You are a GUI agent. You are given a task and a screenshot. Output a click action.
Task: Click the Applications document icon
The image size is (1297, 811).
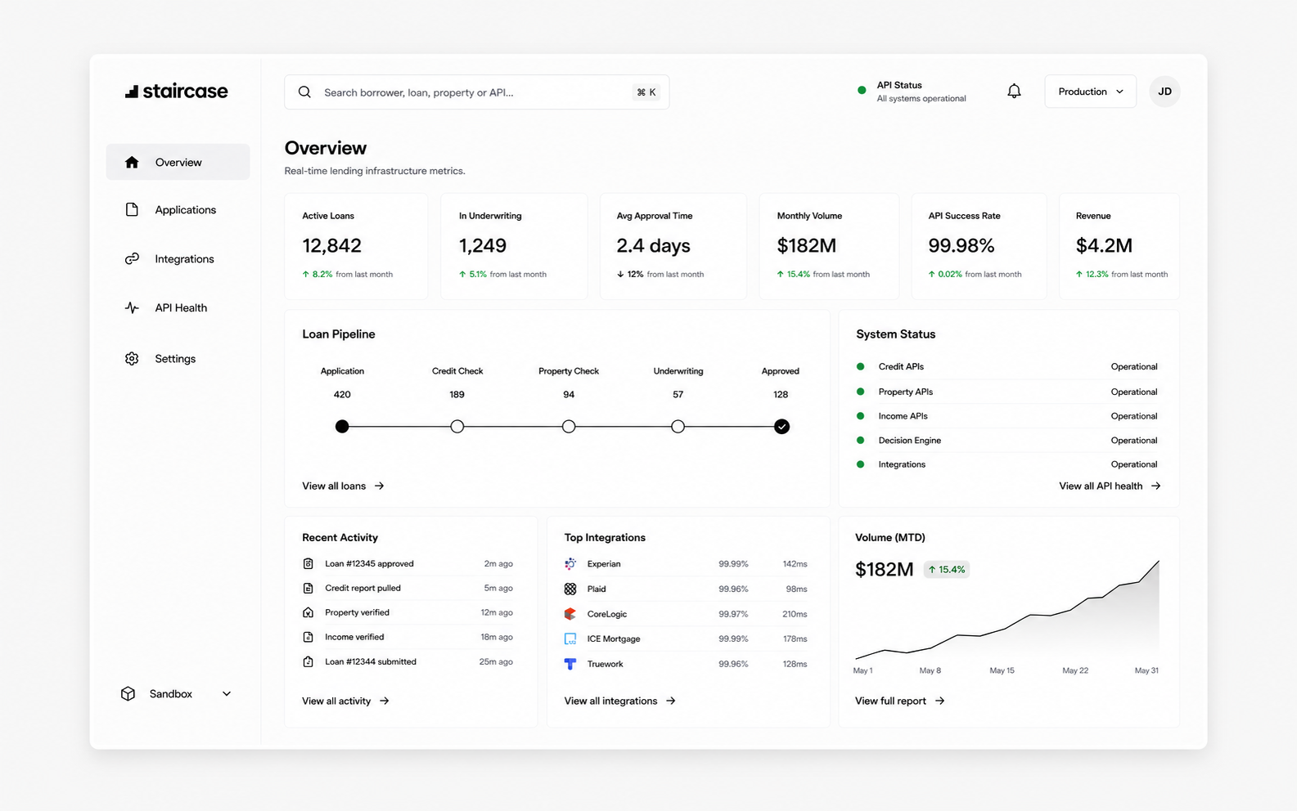pyautogui.click(x=132, y=209)
